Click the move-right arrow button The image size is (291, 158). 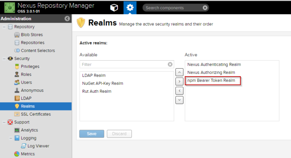coord(180,81)
